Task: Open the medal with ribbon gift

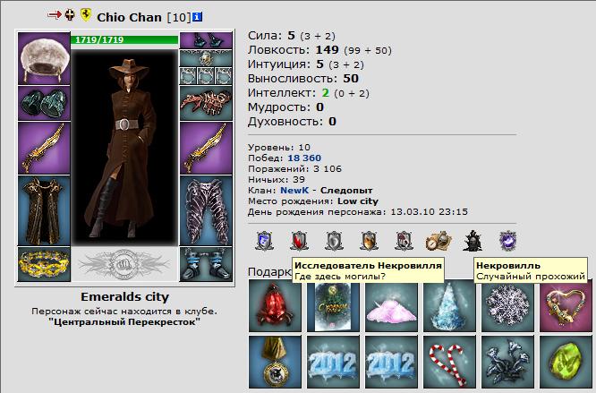Action: 275,362
